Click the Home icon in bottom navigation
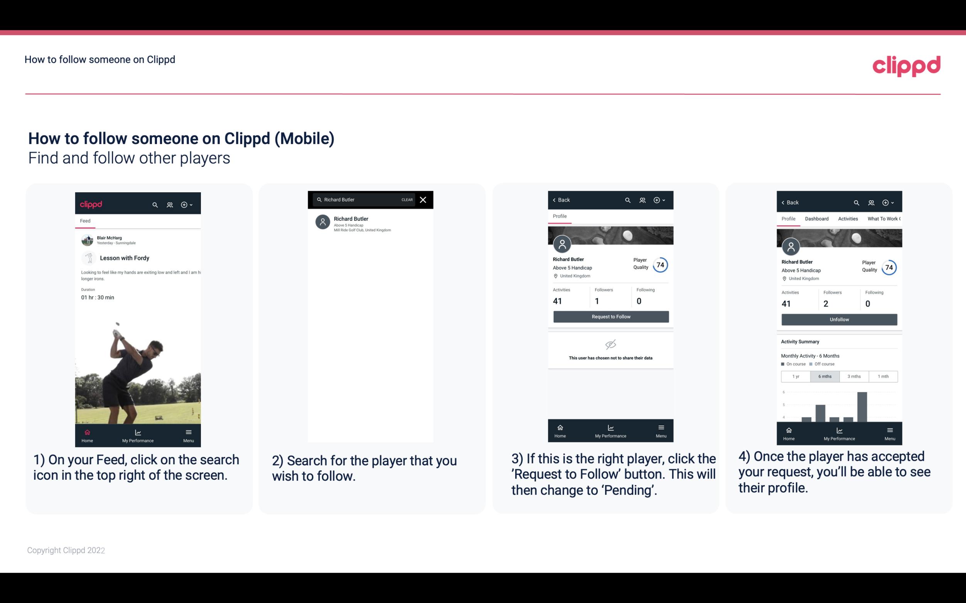The image size is (966, 603). point(87,432)
